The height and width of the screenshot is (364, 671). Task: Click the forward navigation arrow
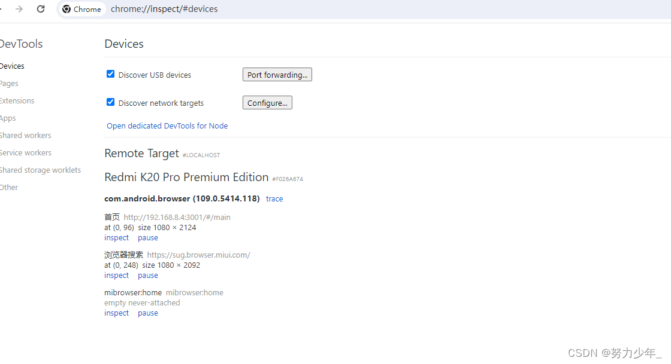[x=19, y=9]
